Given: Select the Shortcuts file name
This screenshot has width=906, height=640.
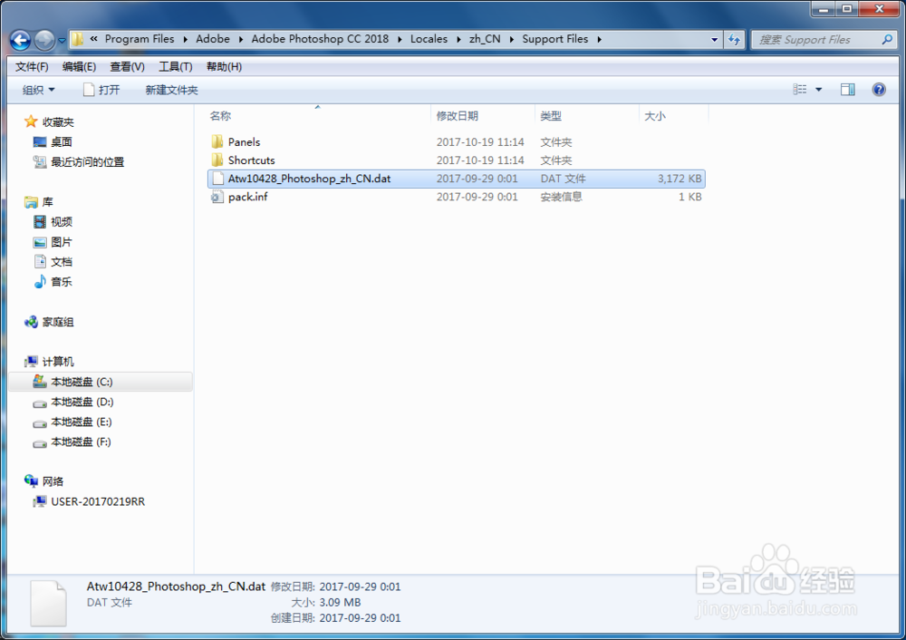Looking at the screenshot, I should pyautogui.click(x=251, y=160).
